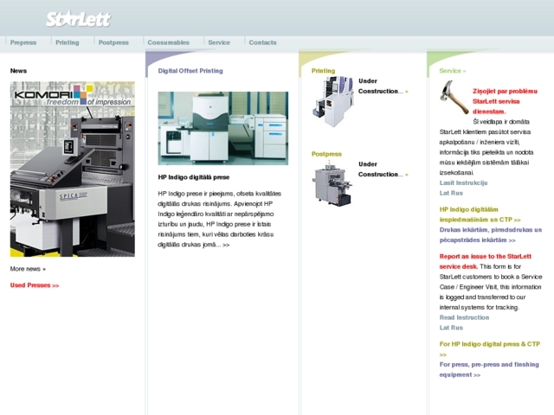This screenshot has width=554, height=415.
Task: Click the Digital Offset Printing heading
Action: (x=190, y=71)
